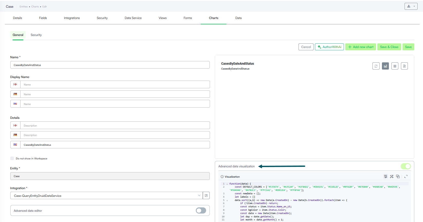Focus the Name field CasesByDateAndStatus
Screen dimensions: 423x222
point(110,65)
